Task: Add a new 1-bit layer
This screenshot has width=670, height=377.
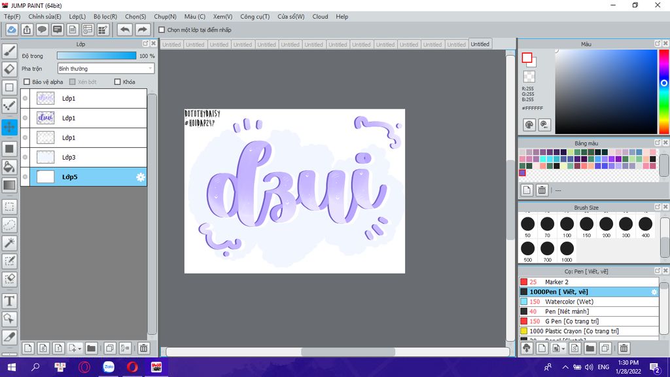Action: coord(58,348)
